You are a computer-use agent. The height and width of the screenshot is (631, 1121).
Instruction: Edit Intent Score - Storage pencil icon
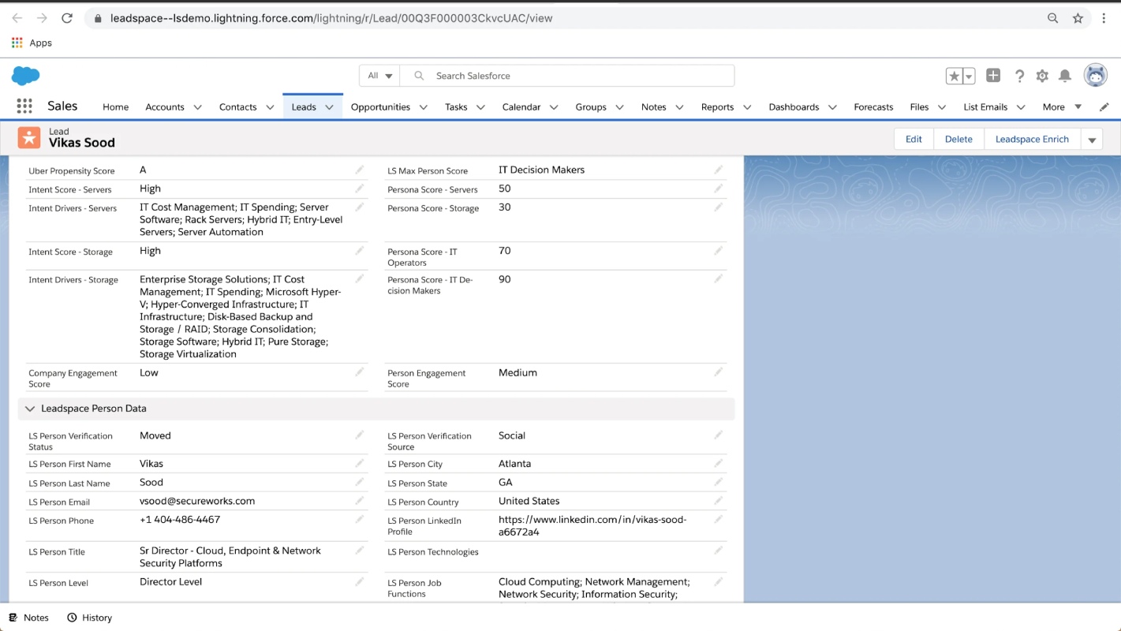(x=359, y=251)
